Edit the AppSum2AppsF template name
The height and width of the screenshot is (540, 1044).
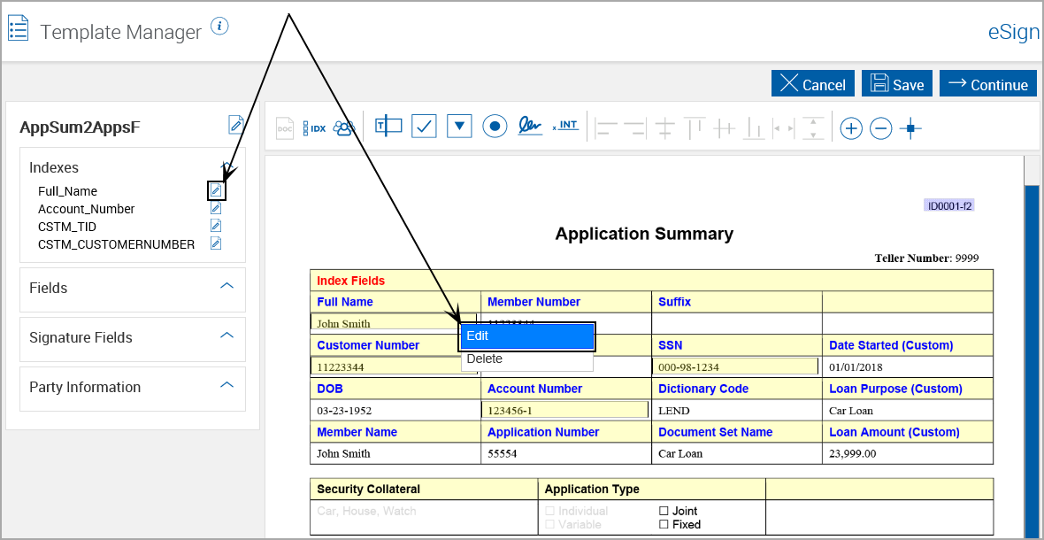point(235,125)
